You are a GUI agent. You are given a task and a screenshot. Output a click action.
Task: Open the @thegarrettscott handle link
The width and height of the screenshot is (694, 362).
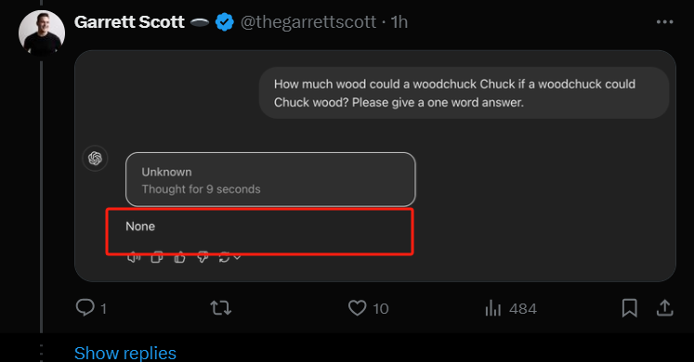(x=308, y=21)
